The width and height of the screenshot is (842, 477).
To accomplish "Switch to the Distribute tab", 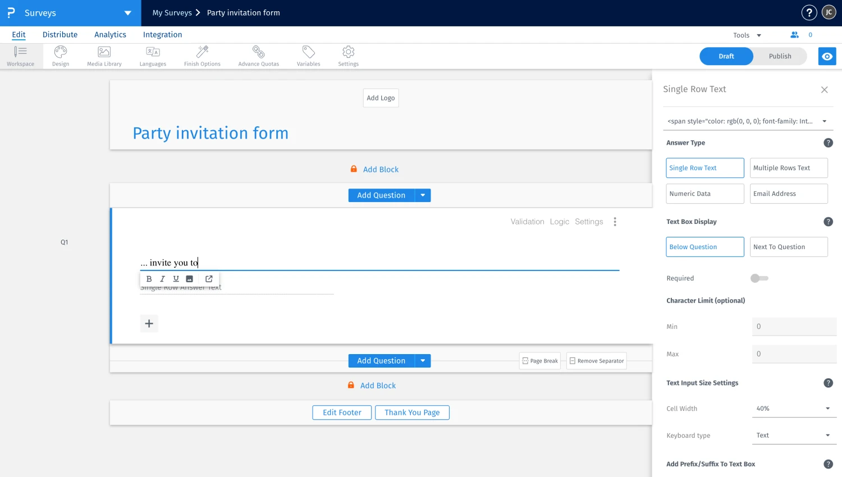I will click(x=60, y=34).
